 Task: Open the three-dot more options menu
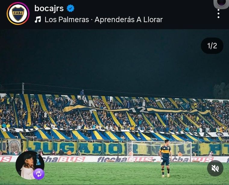(218, 14)
